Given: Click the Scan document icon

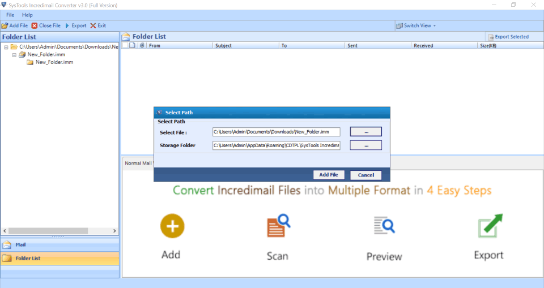Looking at the screenshot, I should tap(278, 226).
